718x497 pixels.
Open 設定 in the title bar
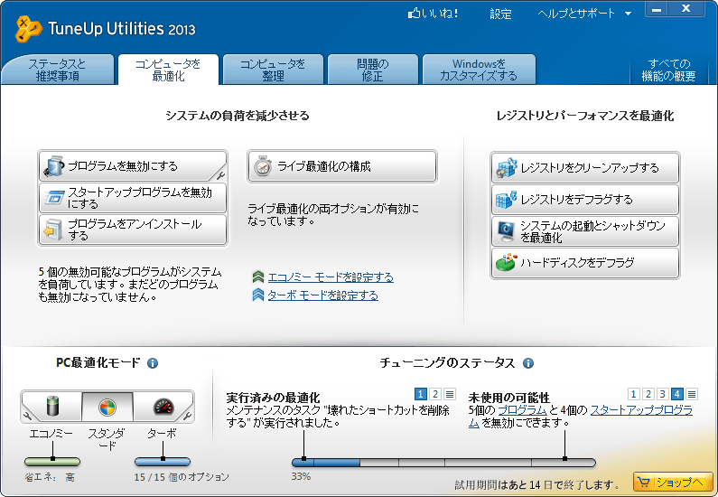coord(500,14)
